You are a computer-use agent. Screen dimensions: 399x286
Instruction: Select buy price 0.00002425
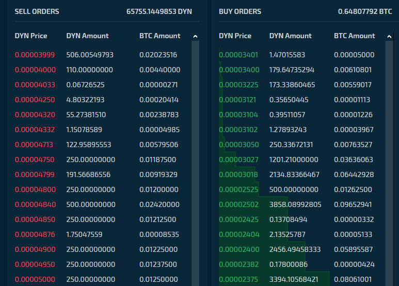238,219
